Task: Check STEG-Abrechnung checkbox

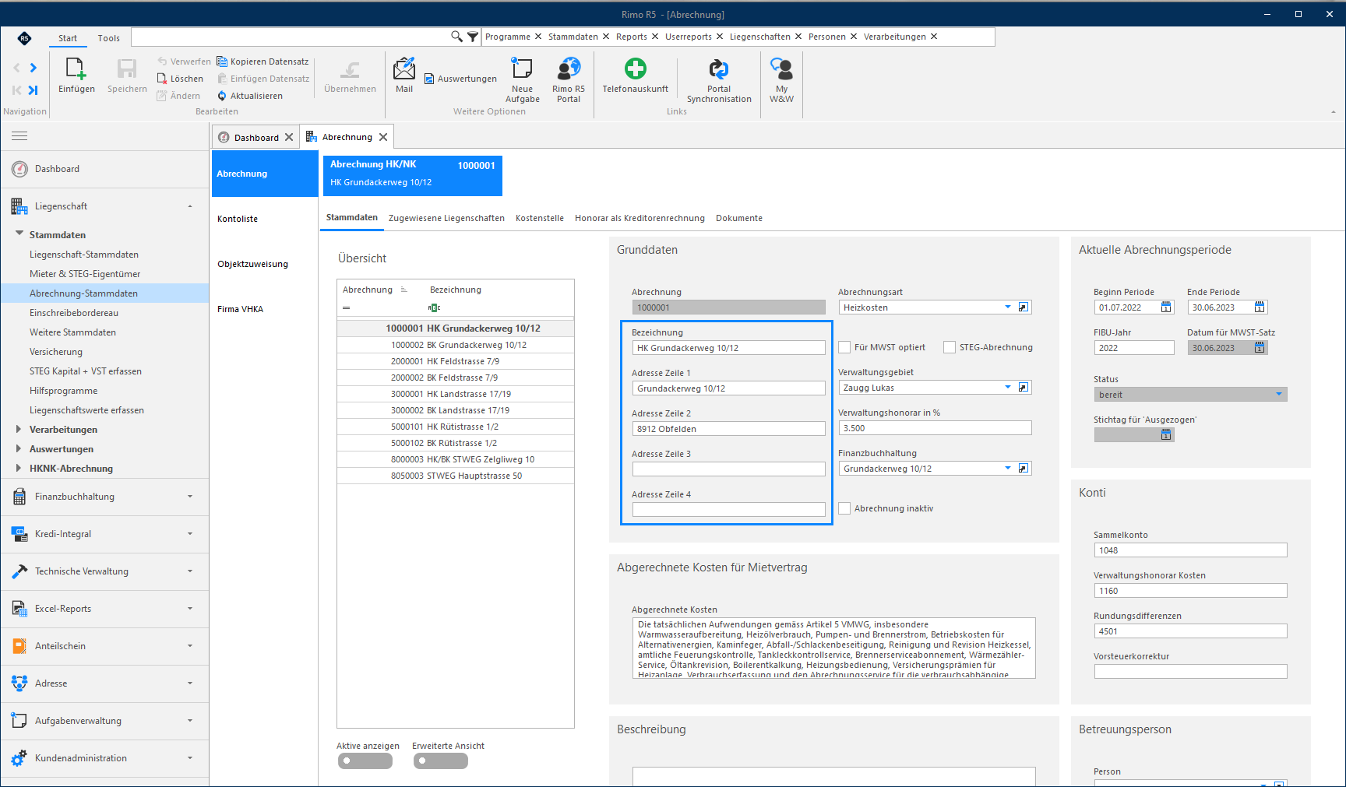Action: point(950,347)
